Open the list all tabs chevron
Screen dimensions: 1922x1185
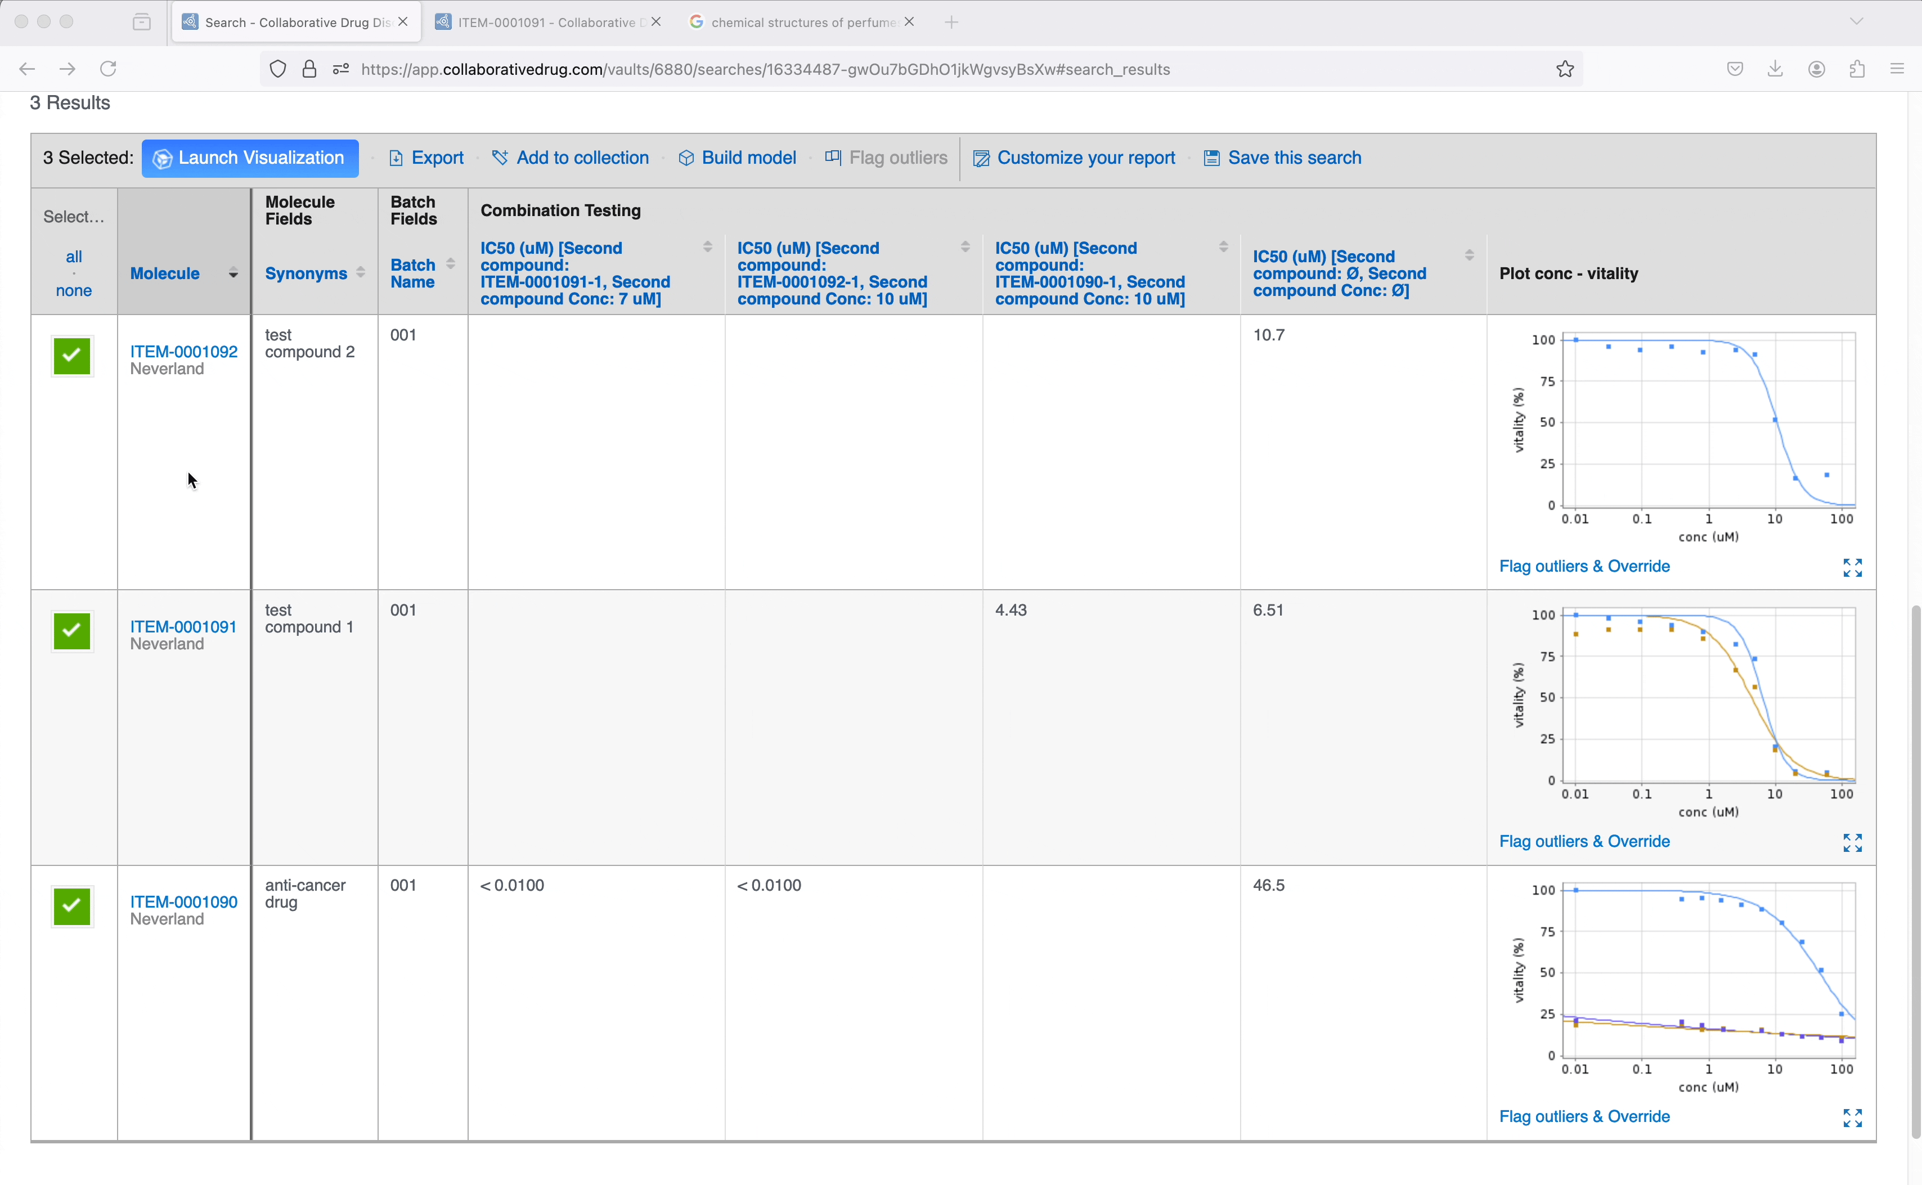[x=1856, y=22]
